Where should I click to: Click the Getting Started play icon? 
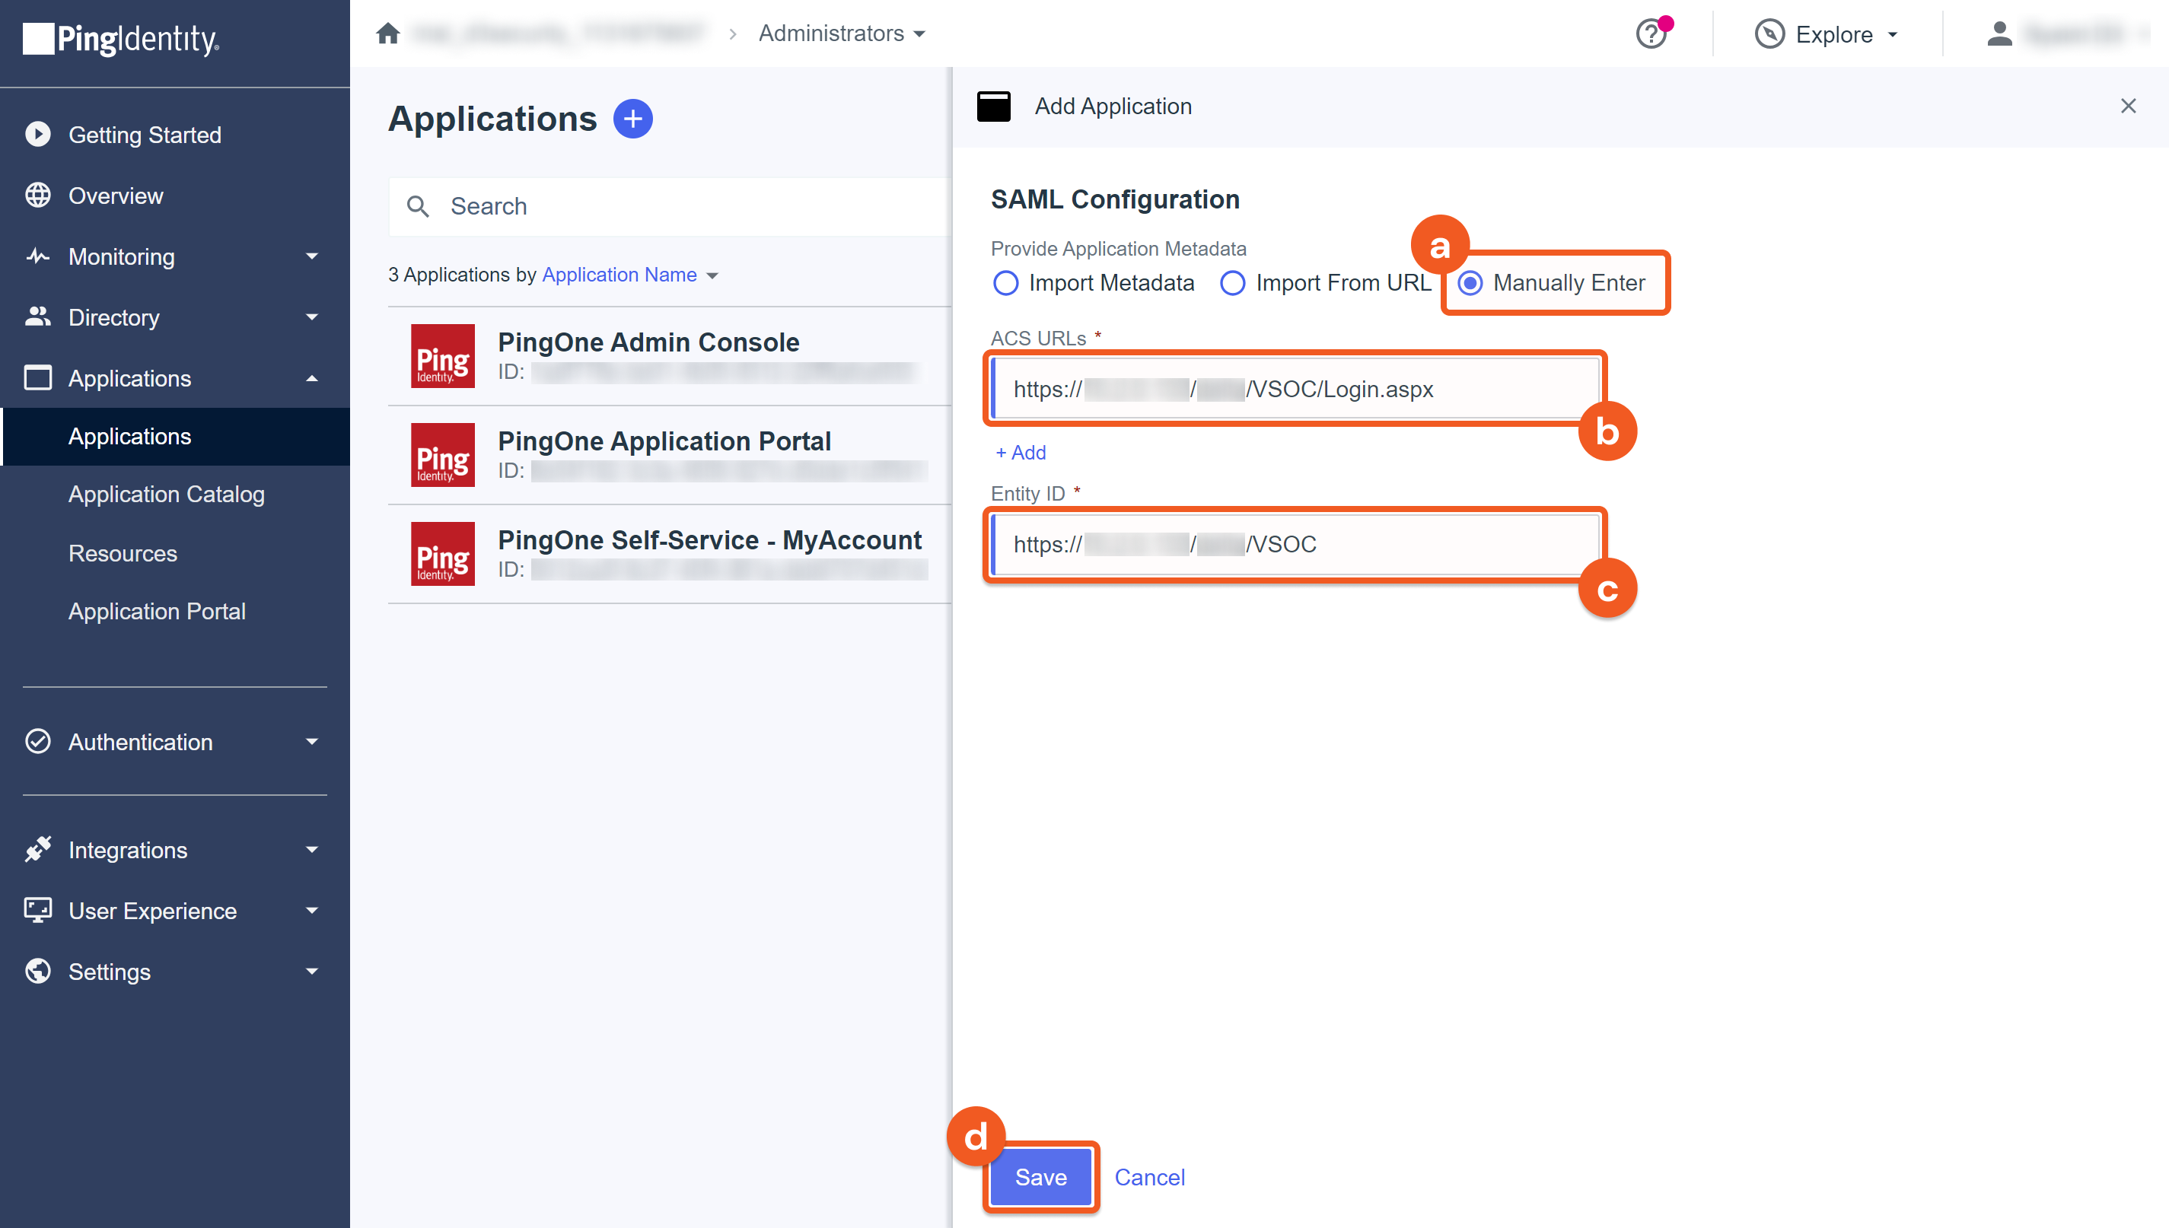38,134
